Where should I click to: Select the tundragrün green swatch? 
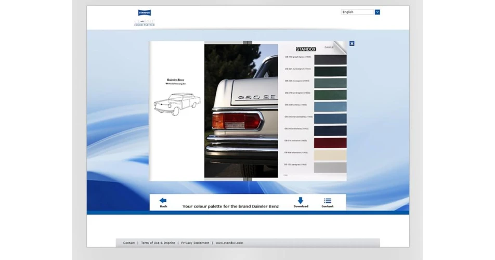pyautogui.click(x=330, y=95)
